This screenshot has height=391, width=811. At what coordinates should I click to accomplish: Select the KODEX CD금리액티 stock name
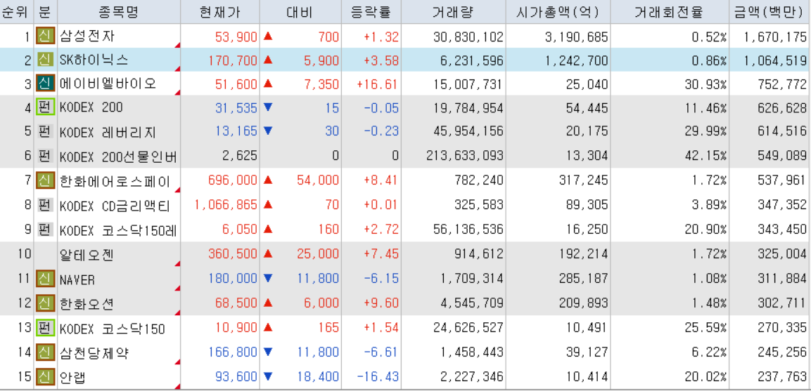(115, 205)
